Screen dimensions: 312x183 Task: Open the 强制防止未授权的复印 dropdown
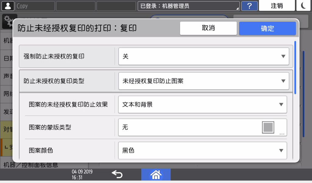pyautogui.click(x=203, y=56)
